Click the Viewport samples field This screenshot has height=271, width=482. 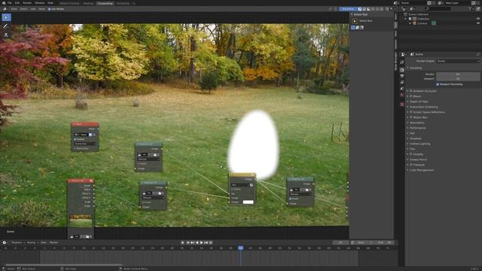pos(458,79)
